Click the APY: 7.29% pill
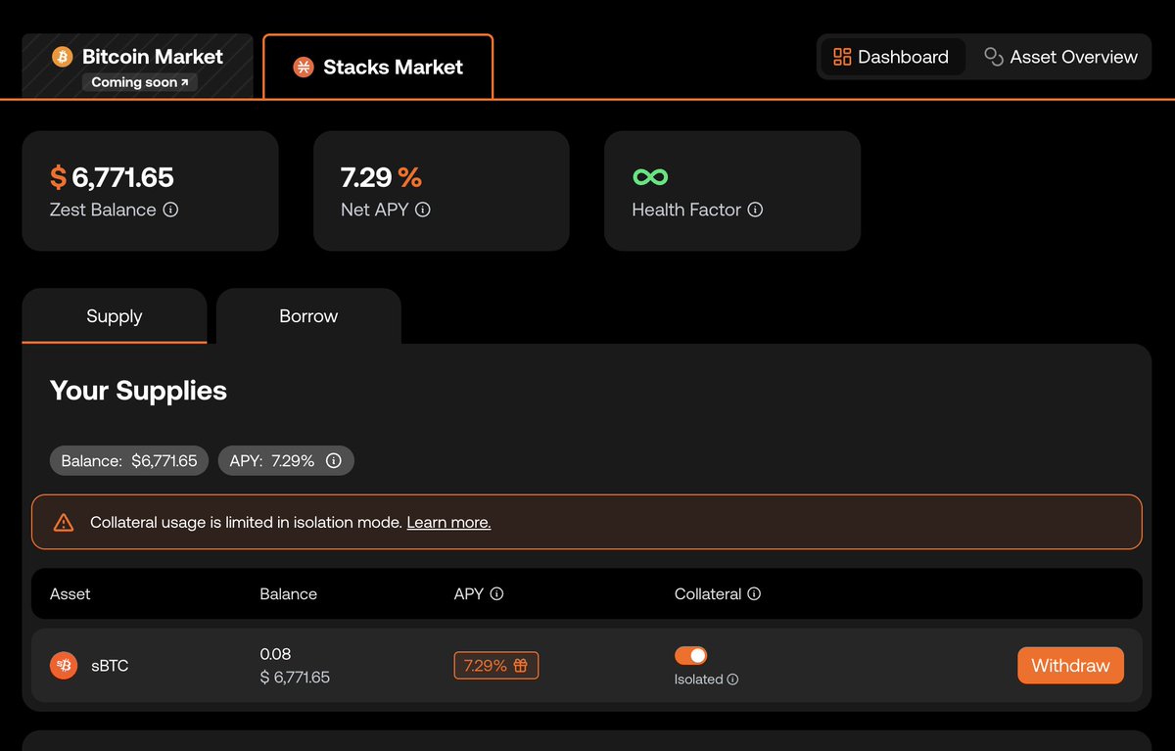1175x751 pixels. point(286,461)
